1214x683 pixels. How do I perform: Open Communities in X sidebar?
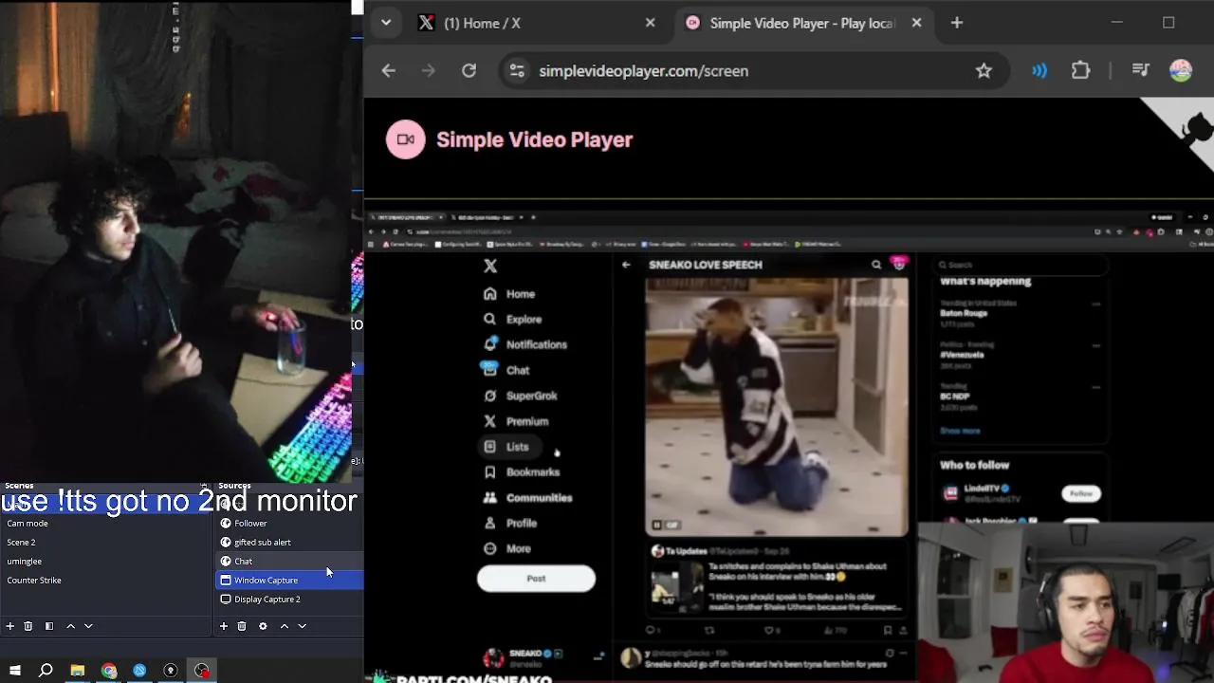(x=527, y=498)
